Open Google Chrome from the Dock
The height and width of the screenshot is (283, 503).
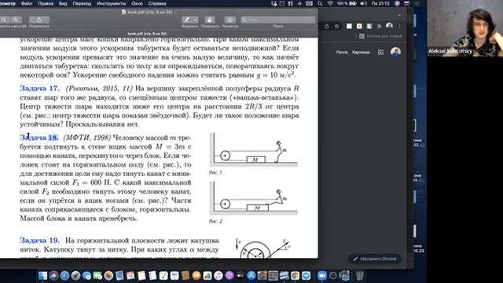pyautogui.click(x=296, y=276)
